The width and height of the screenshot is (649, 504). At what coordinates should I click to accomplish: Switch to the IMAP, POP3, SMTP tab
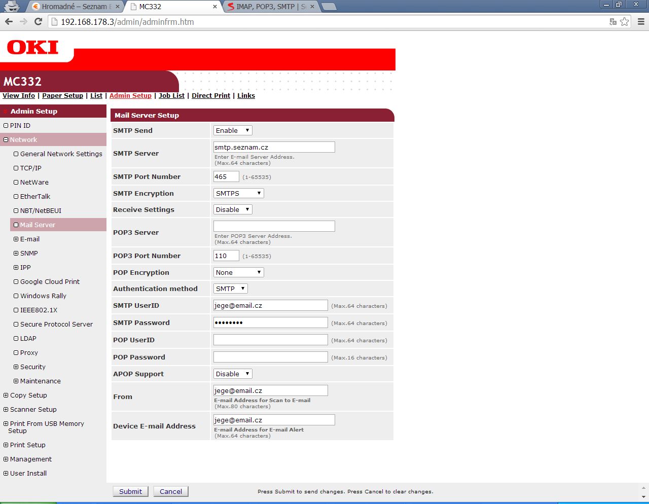click(x=271, y=7)
